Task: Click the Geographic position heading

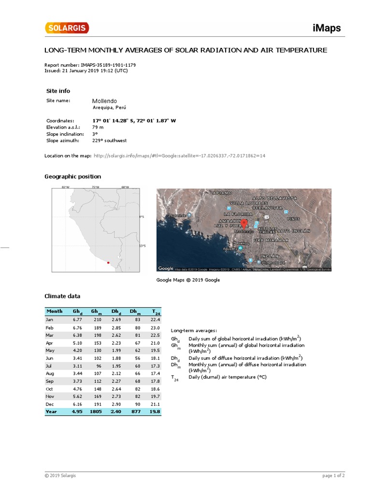Action: click(72, 176)
